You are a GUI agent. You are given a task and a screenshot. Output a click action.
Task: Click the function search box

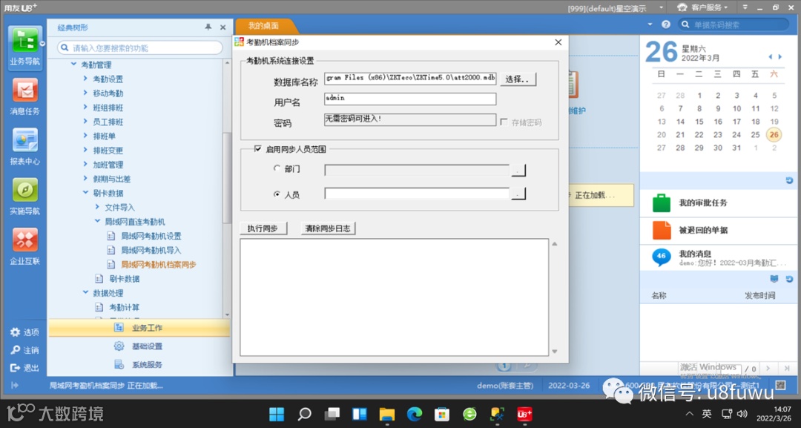[140, 47]
